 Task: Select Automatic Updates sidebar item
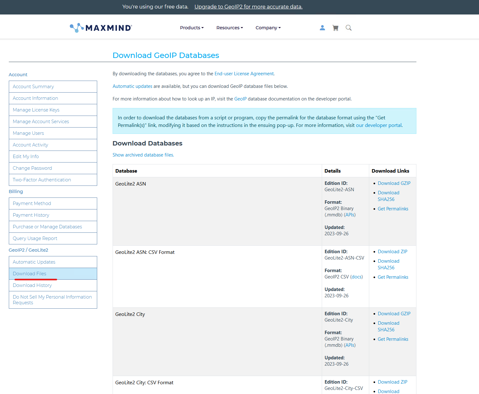click(34, 262)
